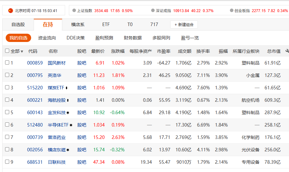Open the 股吧 link for 日联科技
This screenshot has width=289, height=172.
(82, 162)
